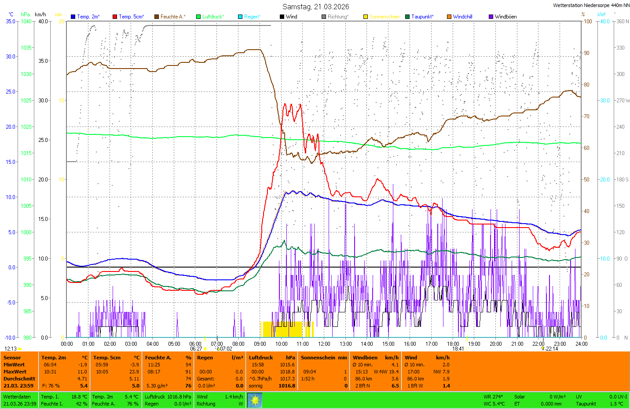Click the black Wind legend square
630x409 pixels.
click(282, 17)
